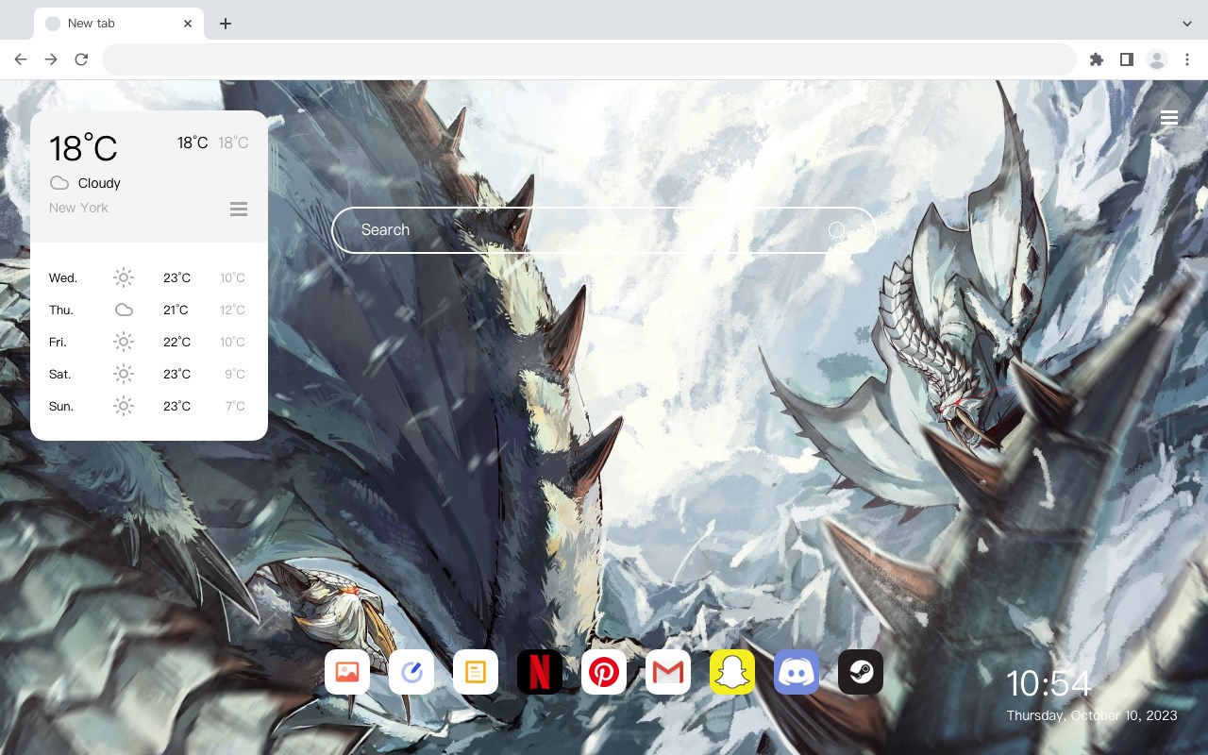1208x755 pixels.
Task: Click the cloud icon in the Thu. row
Action: coord(124,310)
